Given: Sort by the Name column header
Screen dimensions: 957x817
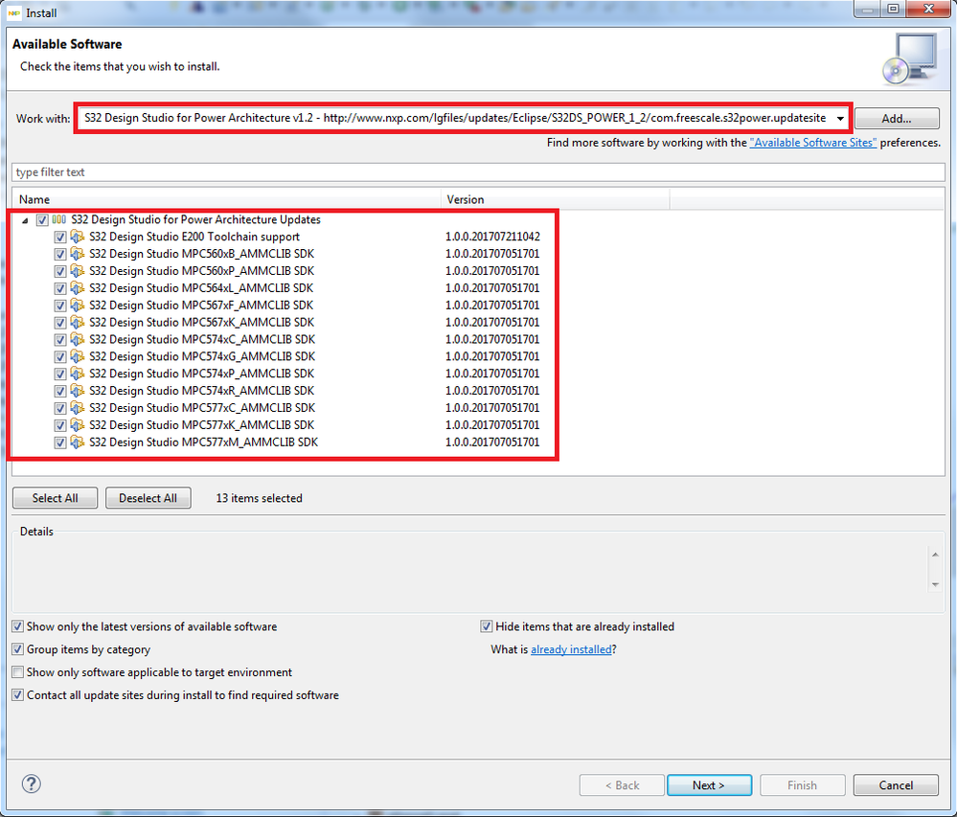Looking at the screenshot, I should [226, 199].
